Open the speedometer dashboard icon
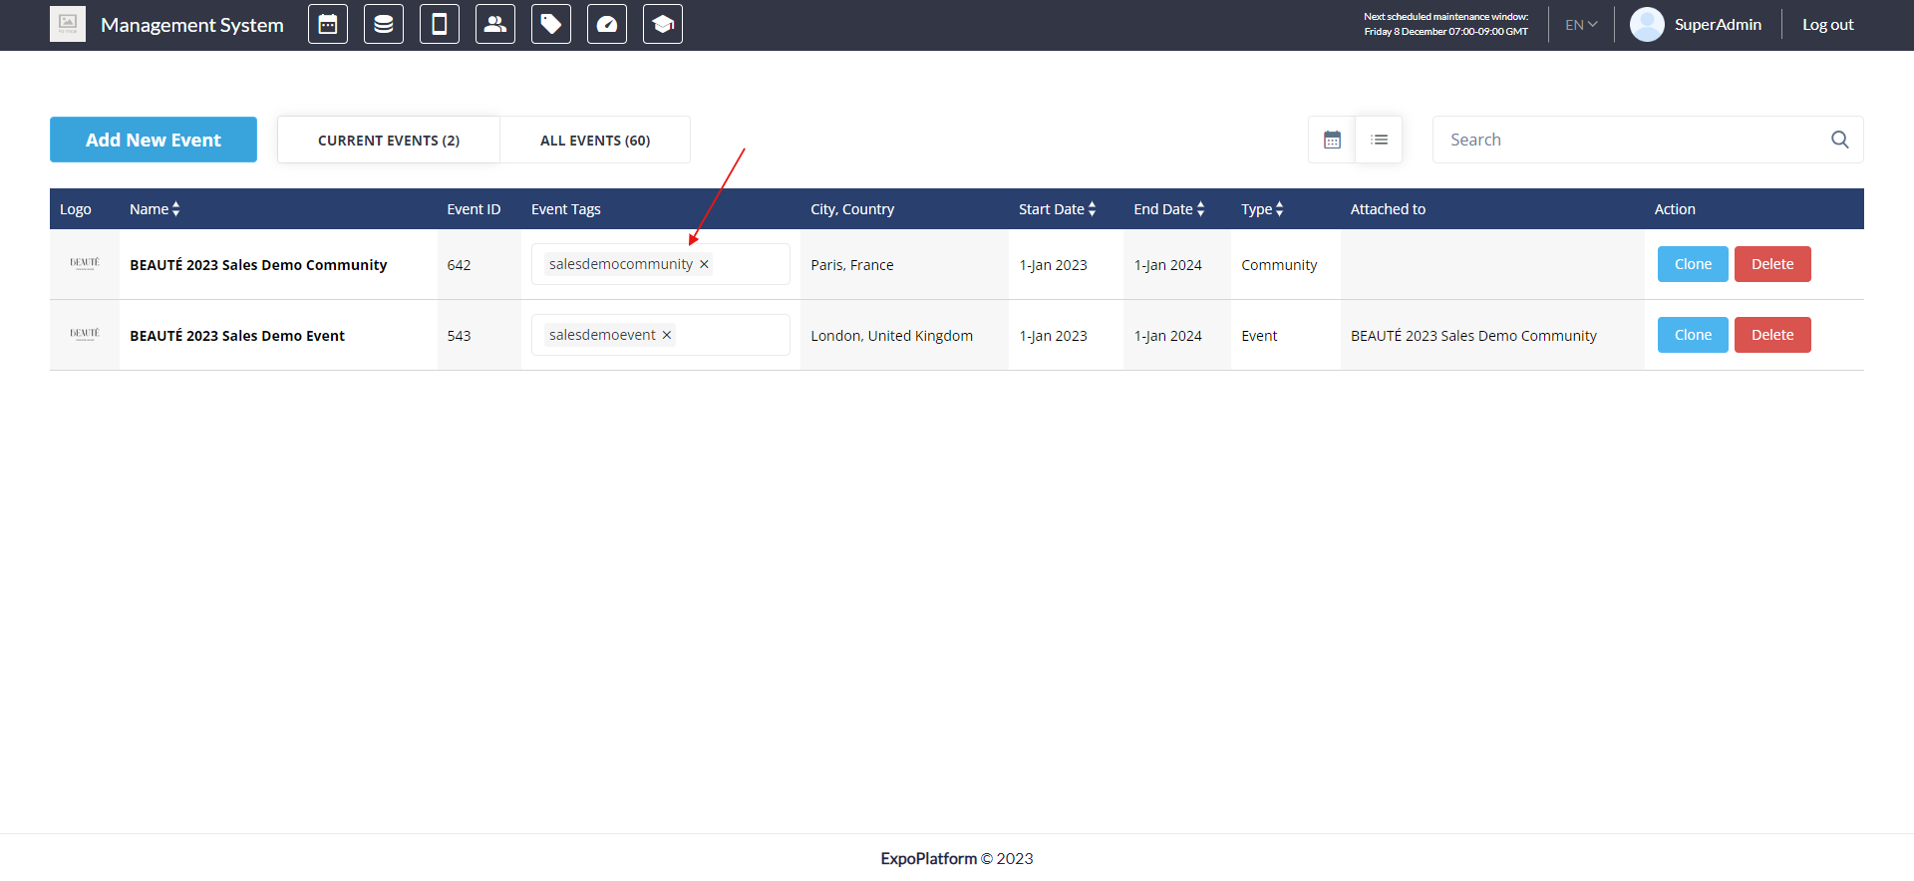 (607, 25)
